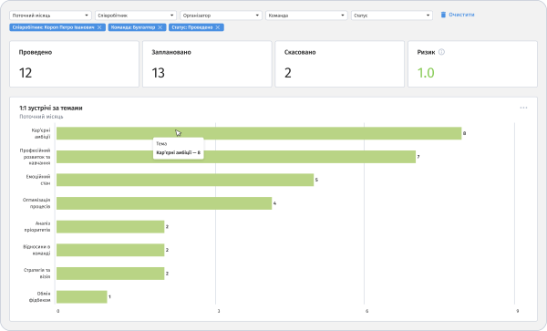
Task: Click the chart title 1:1 зустрічі за темами
Action: coord(51,109)
